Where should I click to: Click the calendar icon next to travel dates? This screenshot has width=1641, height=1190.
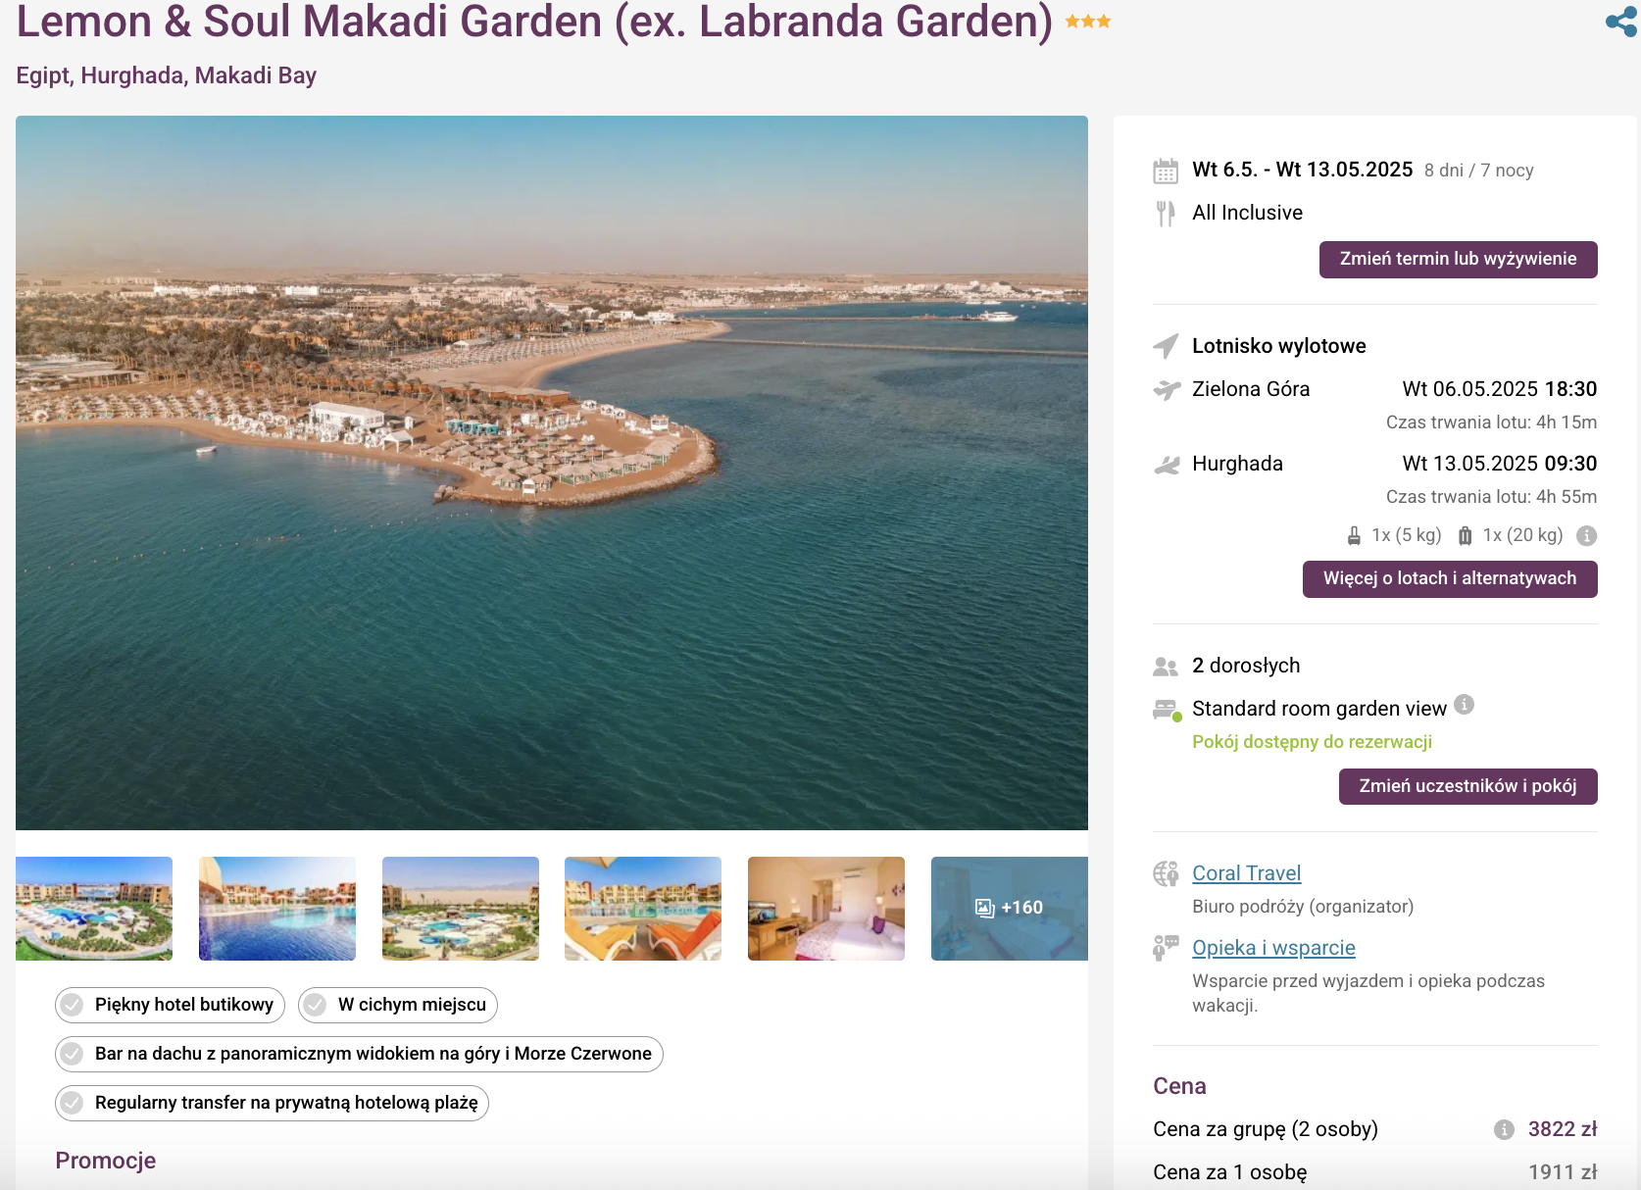(1166, 171)
